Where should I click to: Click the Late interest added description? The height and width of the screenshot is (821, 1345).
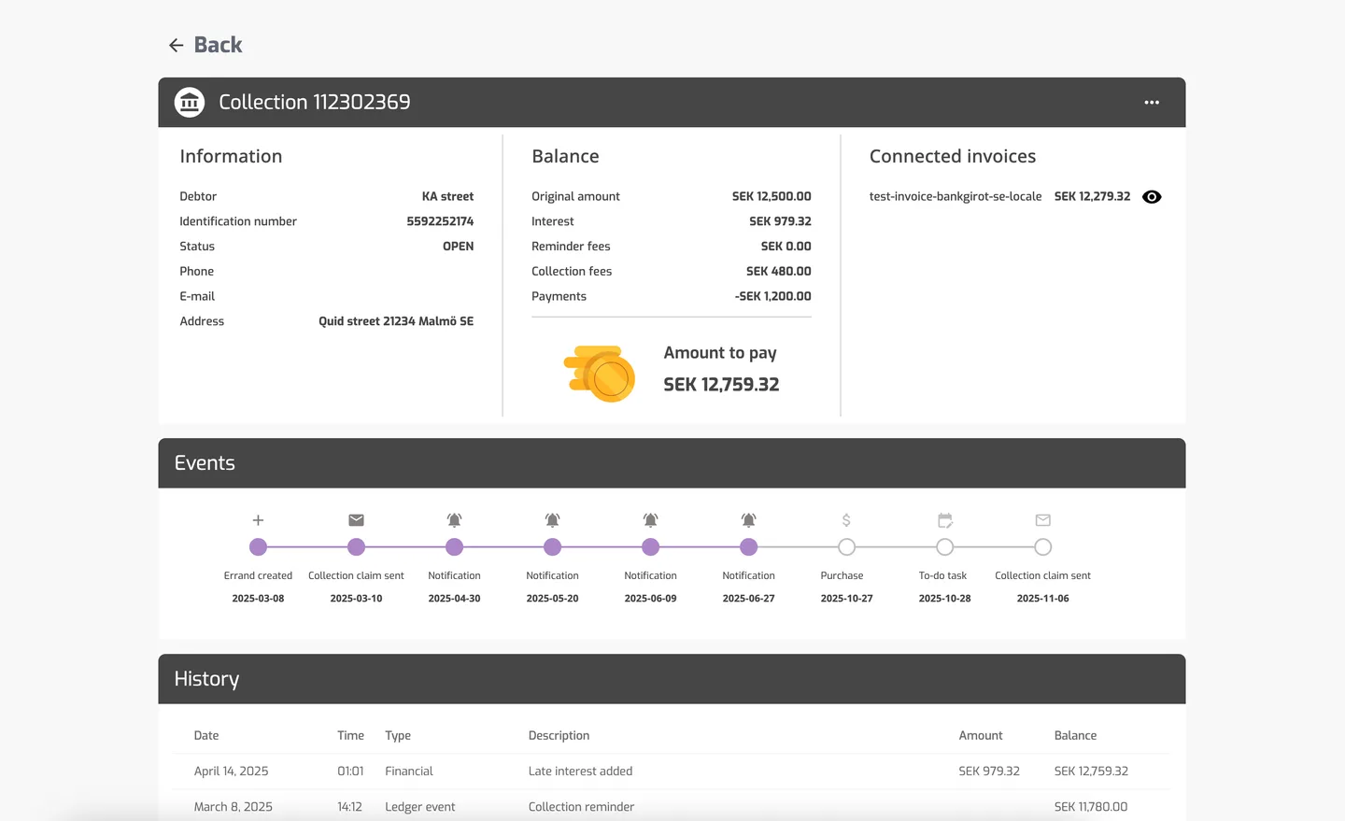(x=580, y=771)
